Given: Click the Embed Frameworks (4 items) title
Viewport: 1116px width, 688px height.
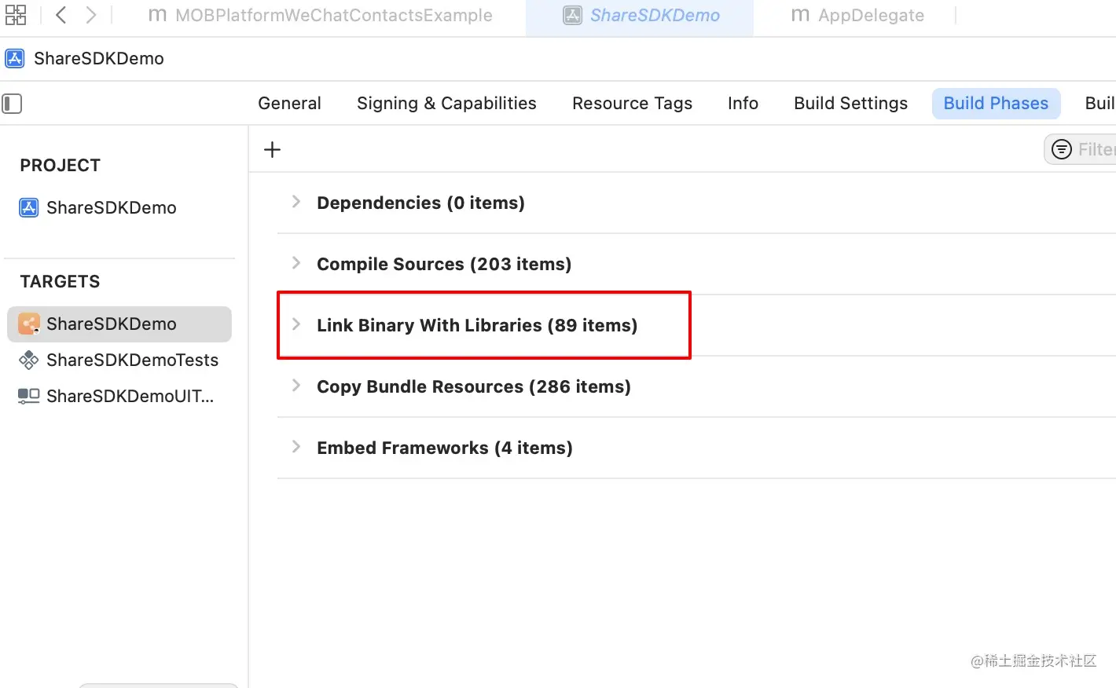Looking at the screenshot, I should coord(445,448).
